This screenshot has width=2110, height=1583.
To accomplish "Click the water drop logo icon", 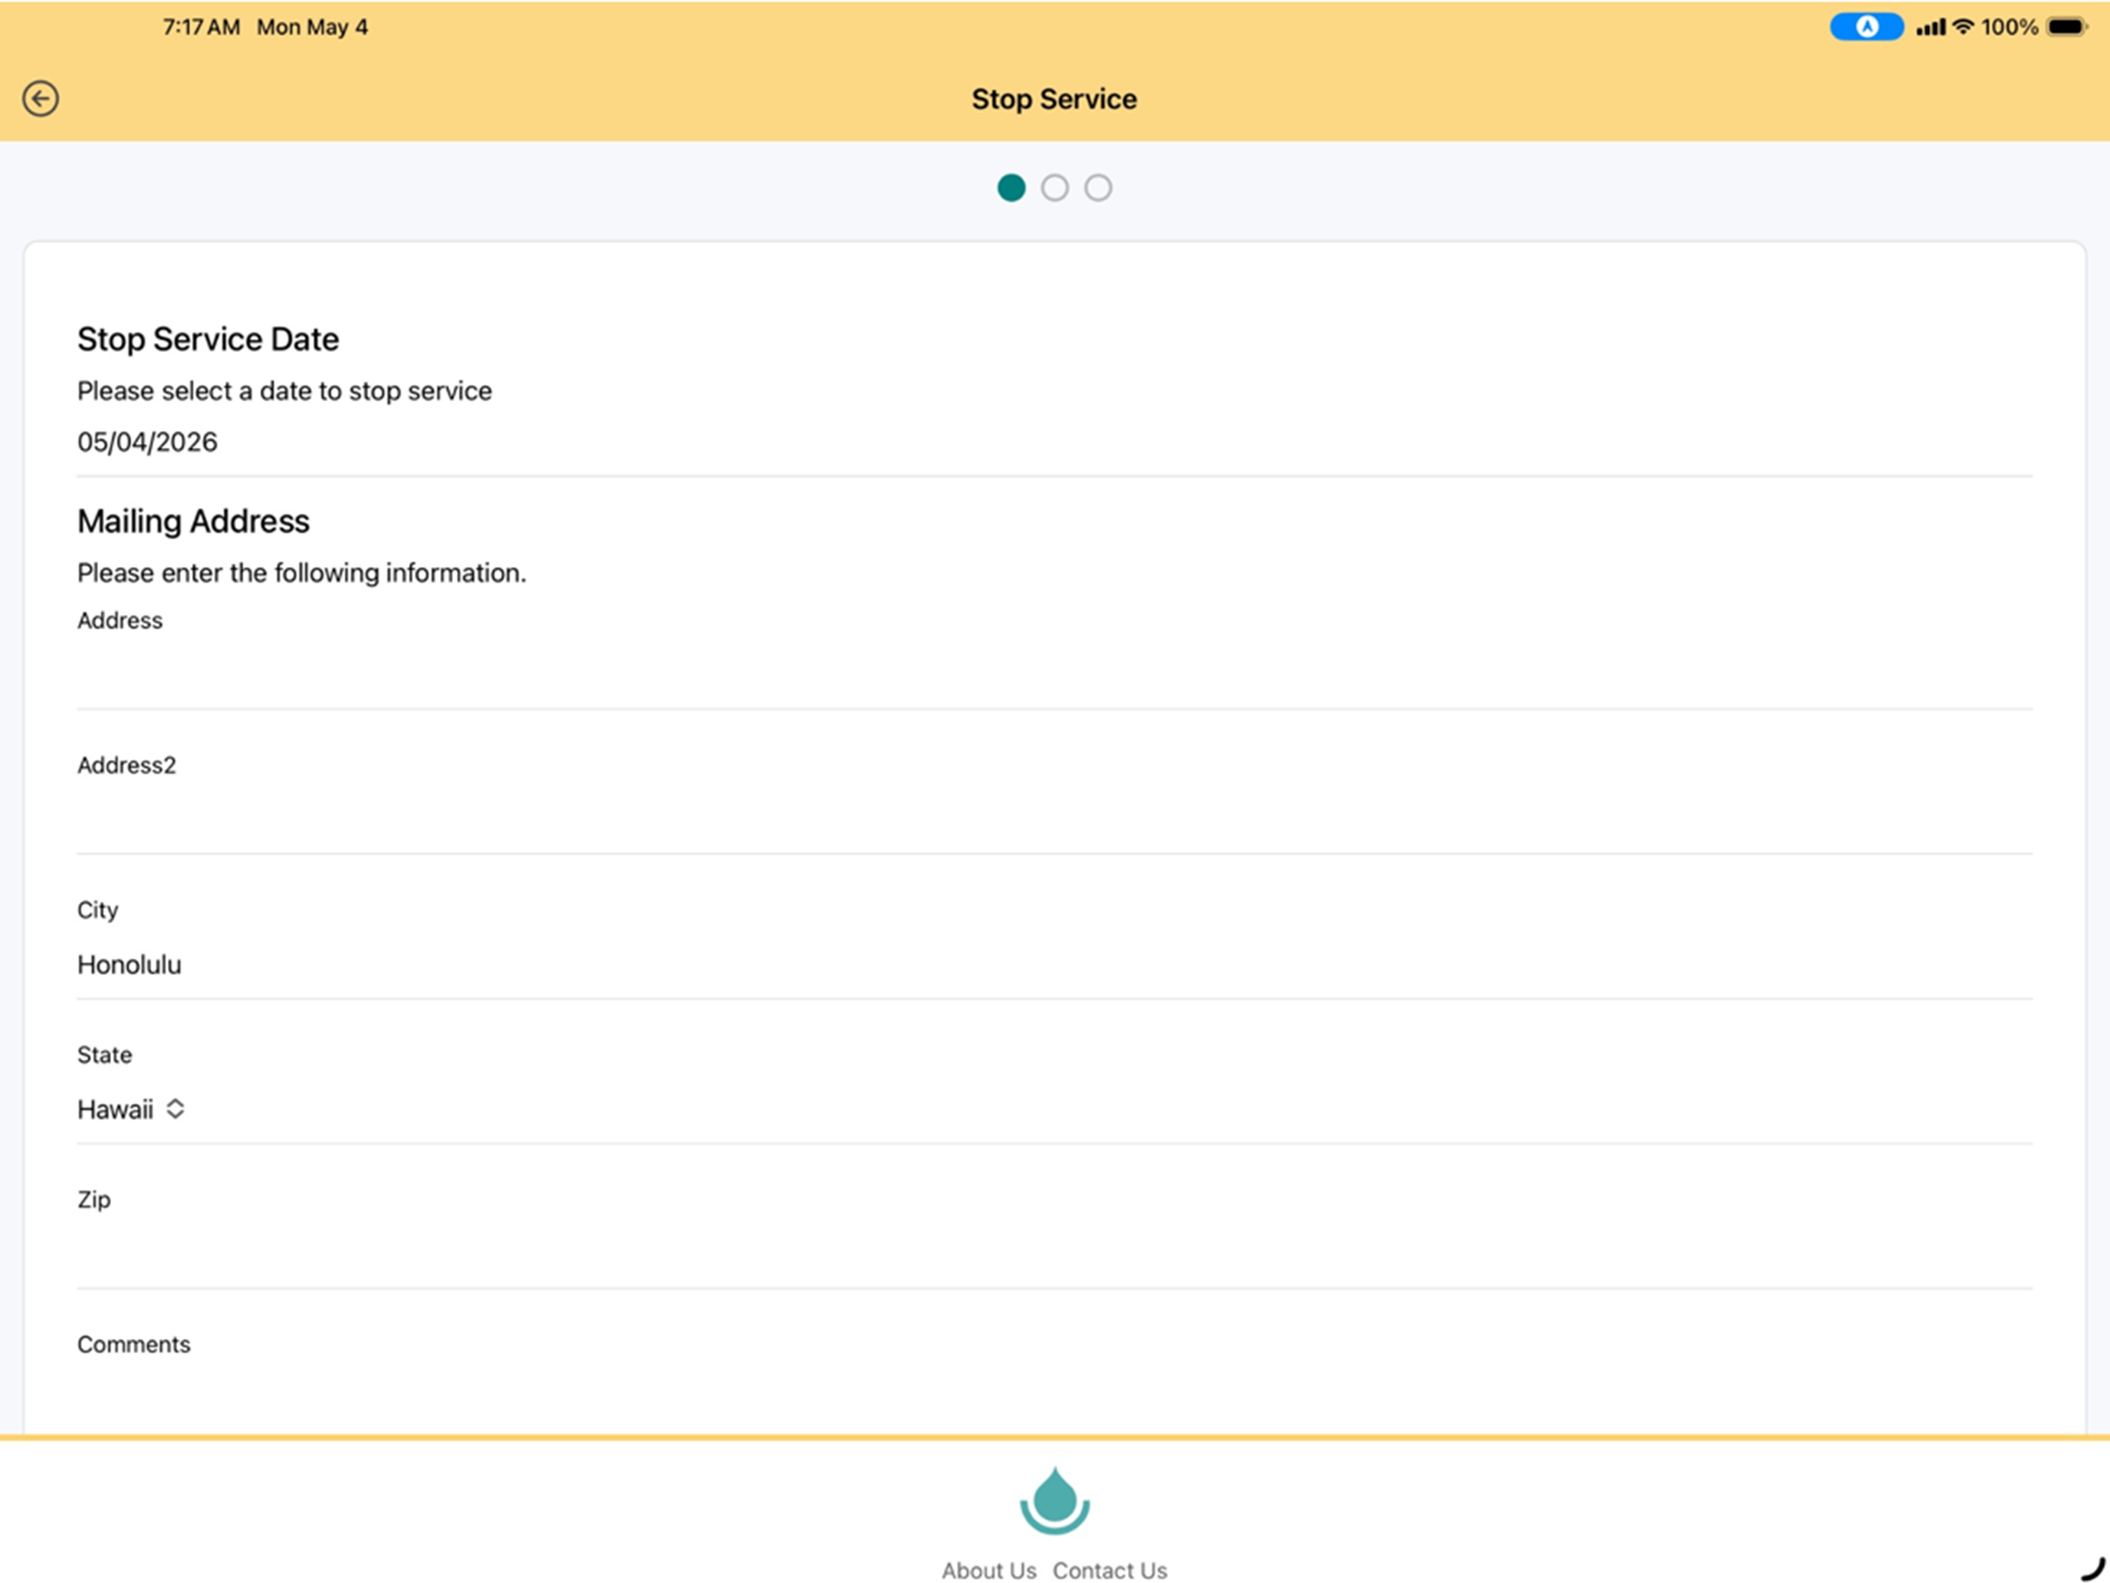I will [1054, 1500].
